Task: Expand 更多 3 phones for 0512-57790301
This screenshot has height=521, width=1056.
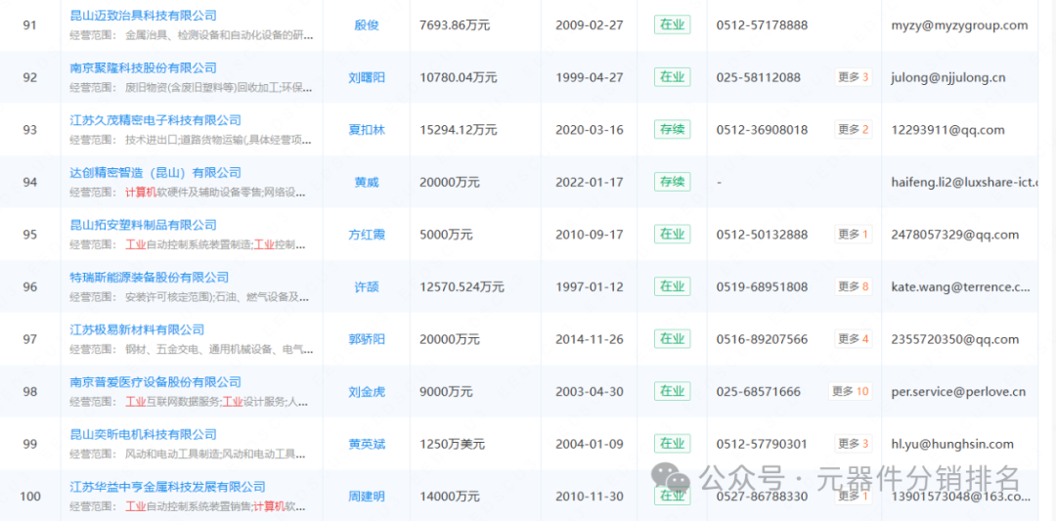Action: click(854, 444)
